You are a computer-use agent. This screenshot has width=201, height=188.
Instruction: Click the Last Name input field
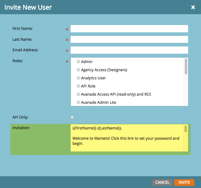(x=129, y=40)
